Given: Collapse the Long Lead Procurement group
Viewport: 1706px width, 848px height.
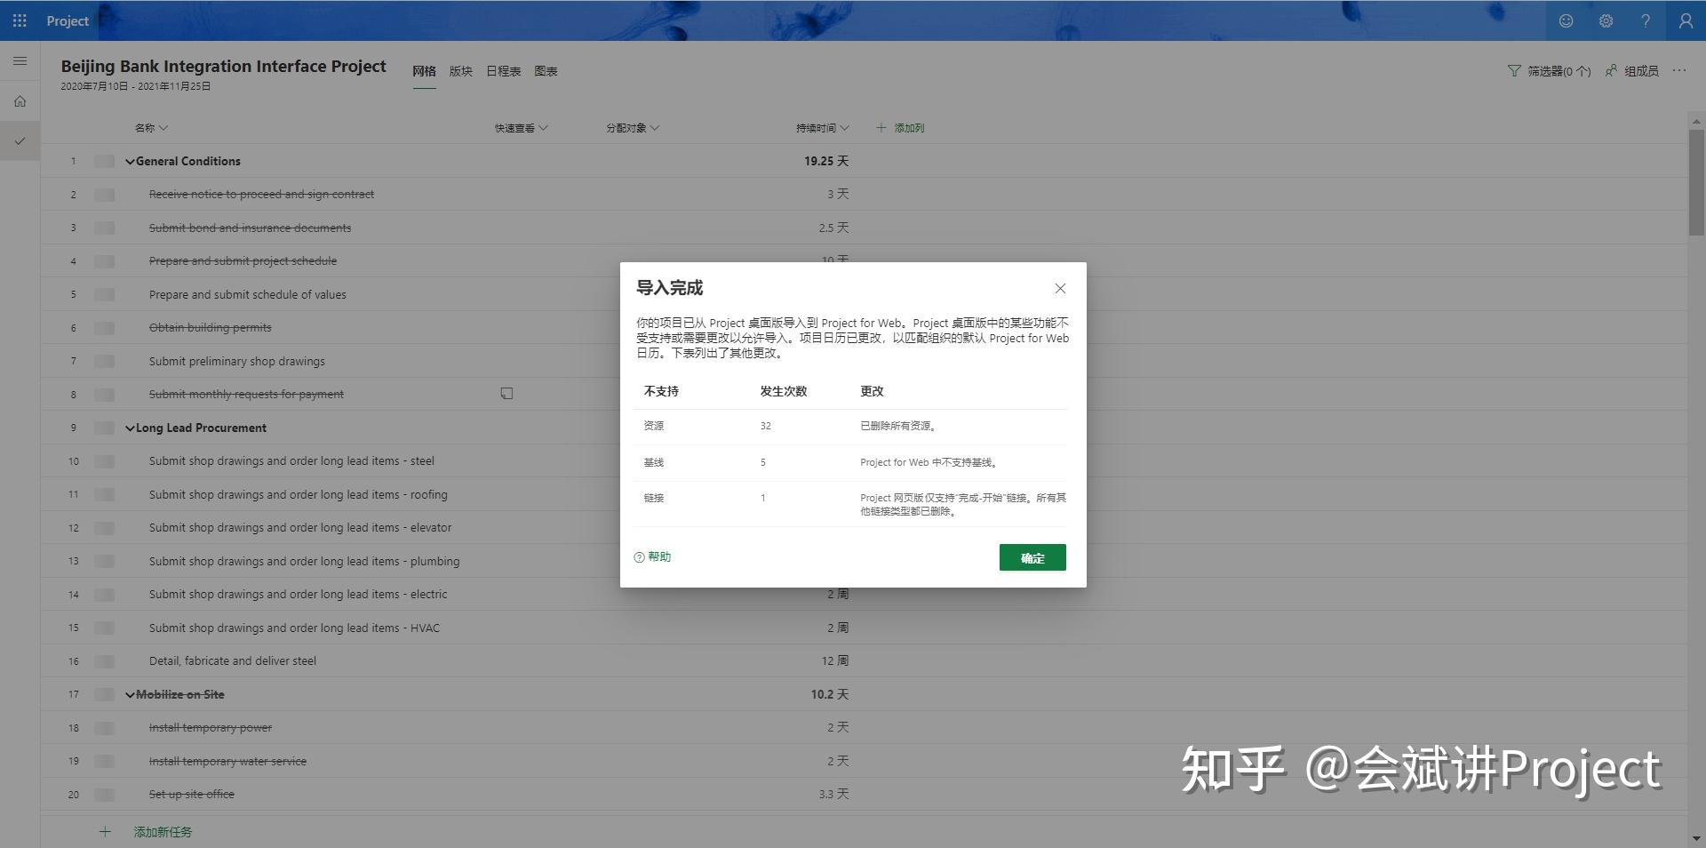Looking at the screenshot, I should (x=130, y=428).
